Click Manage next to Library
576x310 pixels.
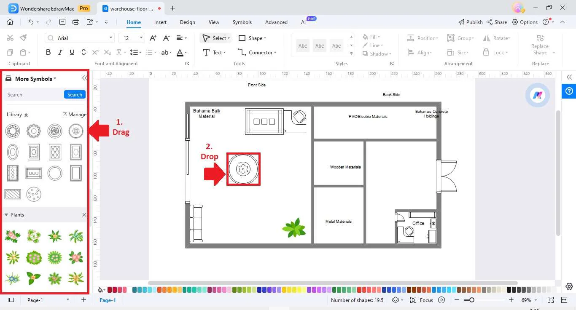coord(74,115)
